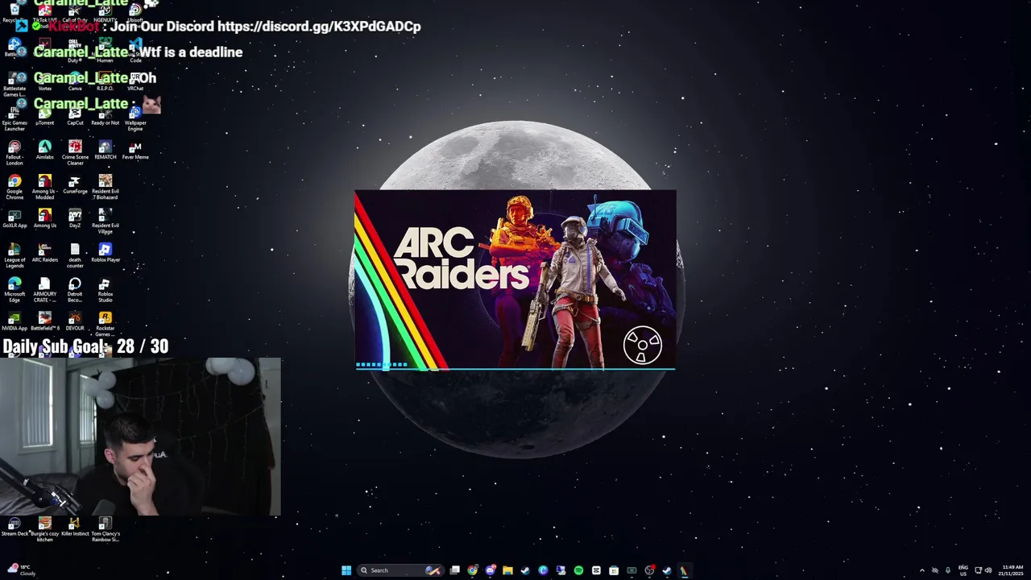This screenshot has height=580, width=1031.
Task: Select the DEVOUR desktop icon
Action: 75,322
